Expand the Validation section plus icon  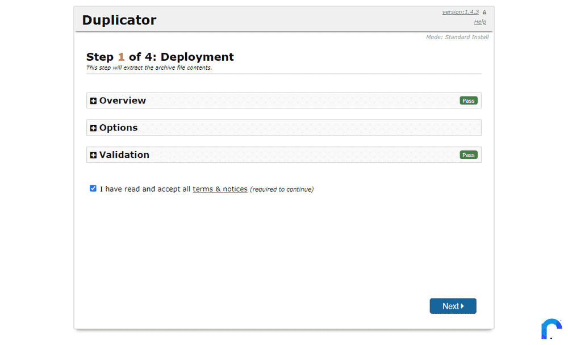point(93,155)
